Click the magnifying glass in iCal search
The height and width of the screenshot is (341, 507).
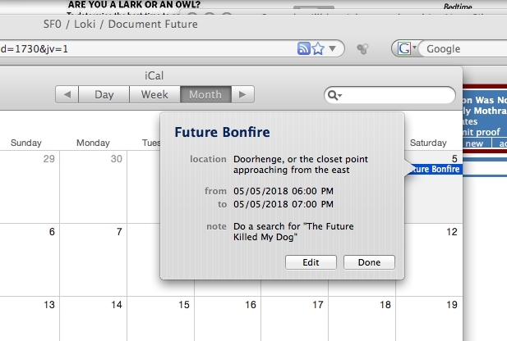(334, 95)
